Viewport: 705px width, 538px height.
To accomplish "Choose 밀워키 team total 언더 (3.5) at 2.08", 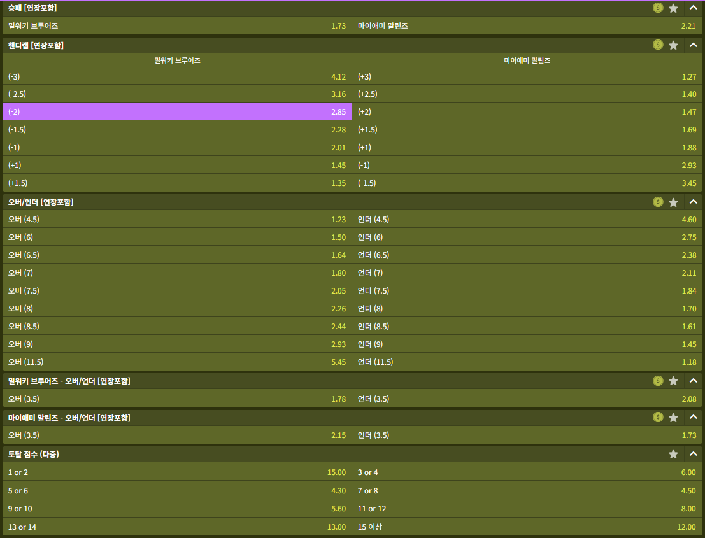I will (527, 399).
